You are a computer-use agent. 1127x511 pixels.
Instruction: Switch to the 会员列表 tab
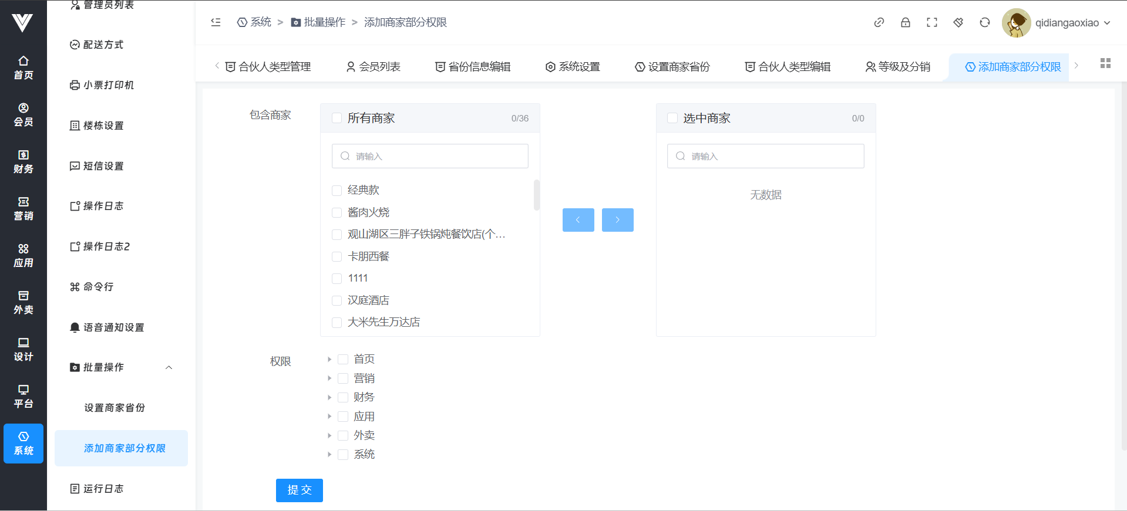click(374, 67)
